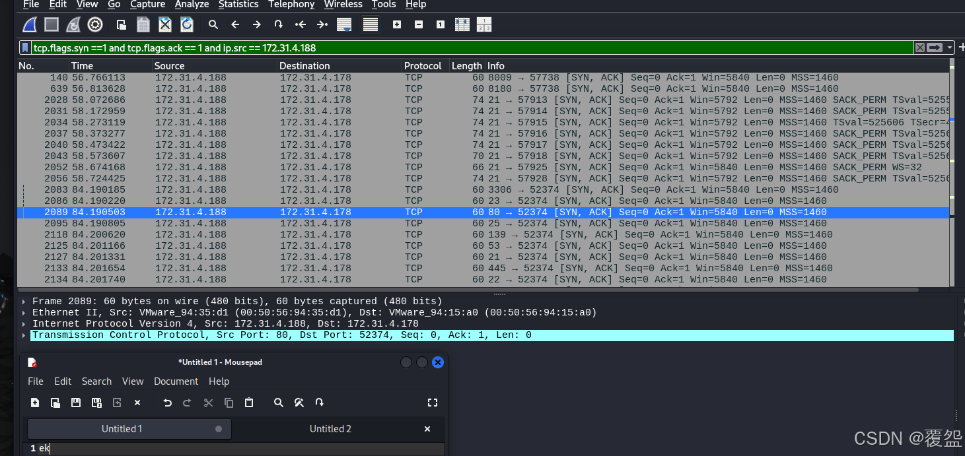Expand Internet Protocol Version 4 node

pos(24,324)
